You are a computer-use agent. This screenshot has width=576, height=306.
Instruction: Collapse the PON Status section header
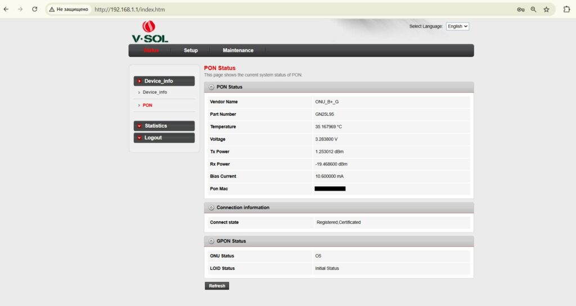pyautogui.click(x=211, y=87)
